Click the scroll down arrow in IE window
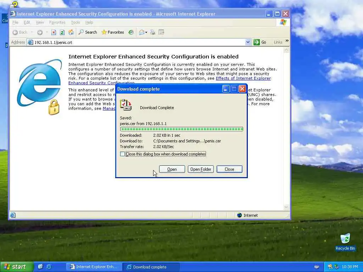The height and width of the screenshot is (272, 363). (286, 207)
